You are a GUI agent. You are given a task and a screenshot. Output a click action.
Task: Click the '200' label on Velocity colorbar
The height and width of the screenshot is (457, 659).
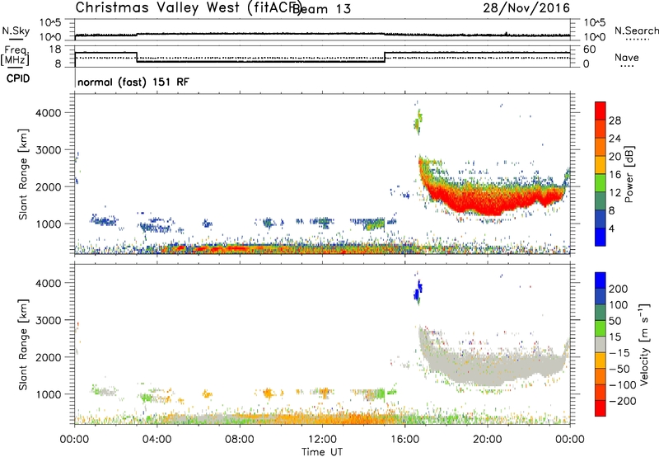pyautogui.click(x=619, y=289)
